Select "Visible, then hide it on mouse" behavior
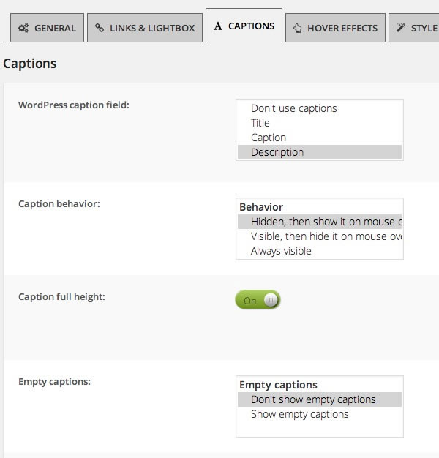This screenshot has width=439, height=458. 320,236
